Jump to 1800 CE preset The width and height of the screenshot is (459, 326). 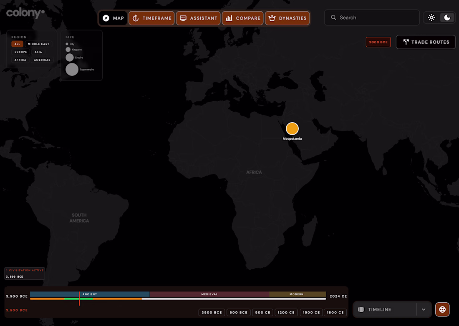point(335,312)
